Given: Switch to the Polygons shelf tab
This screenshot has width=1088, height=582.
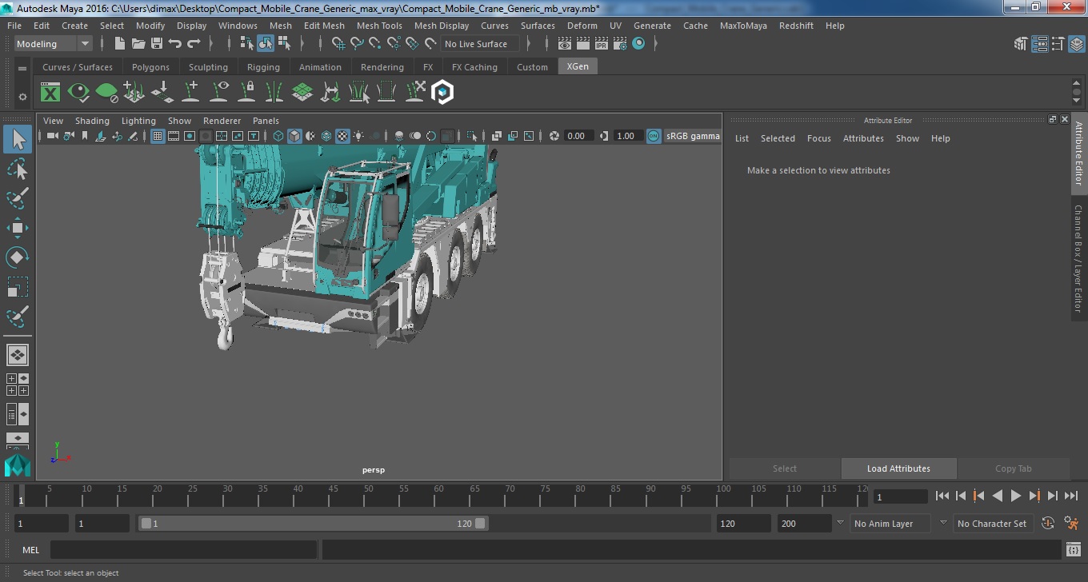Looking at the screenshot, I should pyautogui.click(x=150, y=67).
